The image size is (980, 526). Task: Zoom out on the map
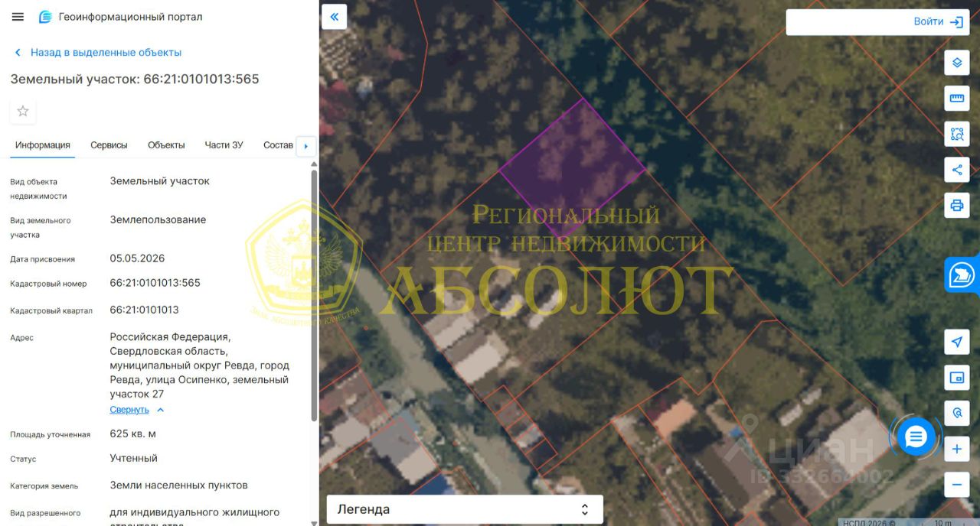957,485
